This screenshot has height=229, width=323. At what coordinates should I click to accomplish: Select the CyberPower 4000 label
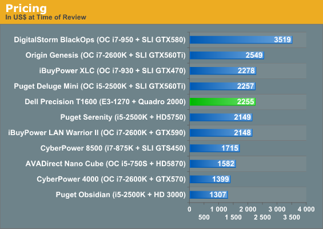[x=111, y=179]
